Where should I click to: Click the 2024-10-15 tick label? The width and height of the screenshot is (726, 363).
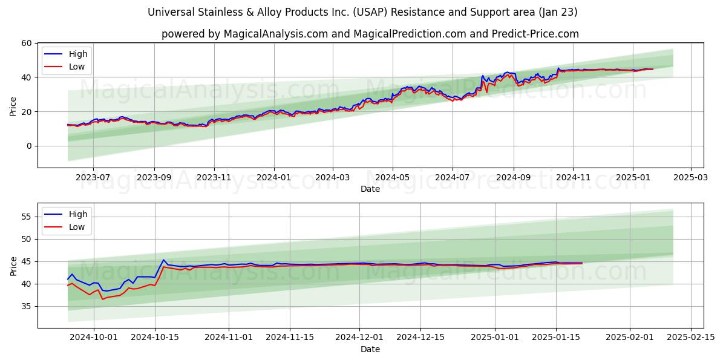pyautogui.click(x=155, y=338)
